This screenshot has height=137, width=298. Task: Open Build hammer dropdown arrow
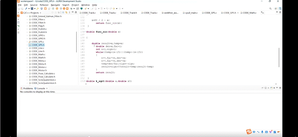[29, 9]
